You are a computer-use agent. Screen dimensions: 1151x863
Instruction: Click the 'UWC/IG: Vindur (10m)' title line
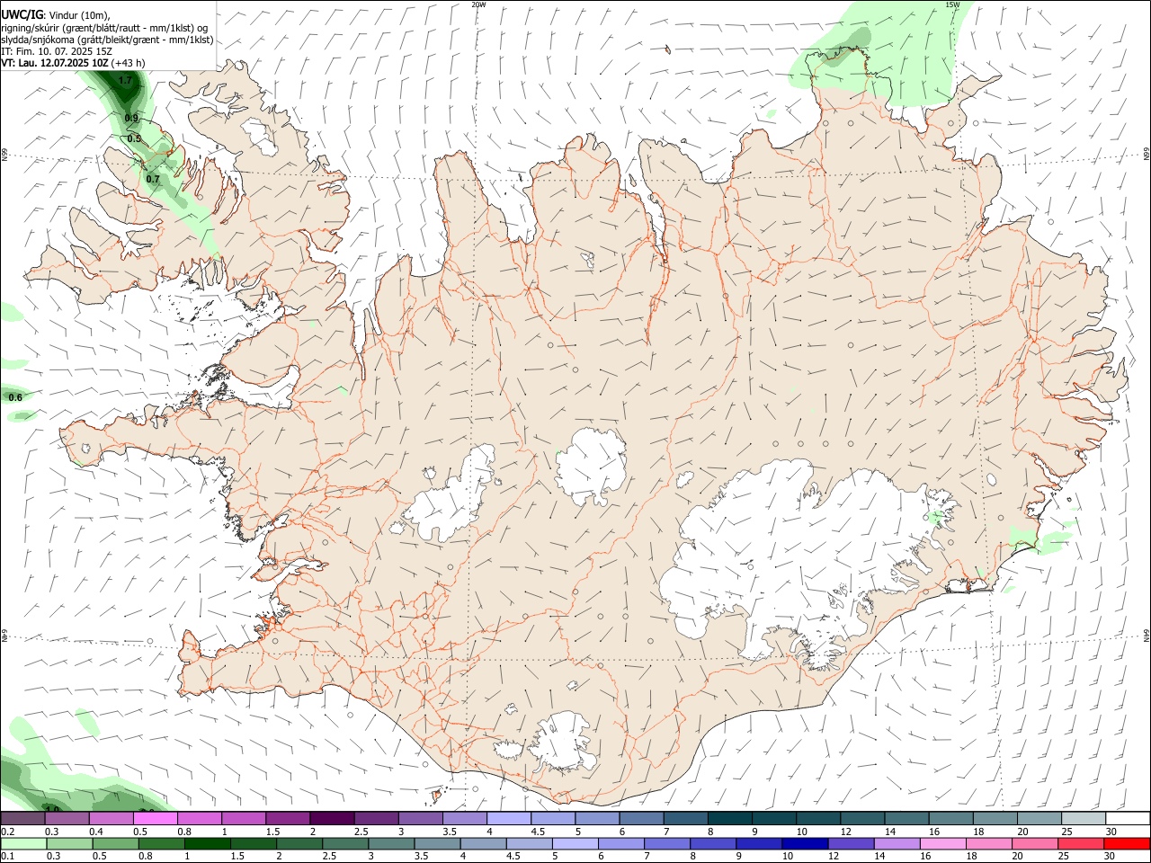[55, 15]
